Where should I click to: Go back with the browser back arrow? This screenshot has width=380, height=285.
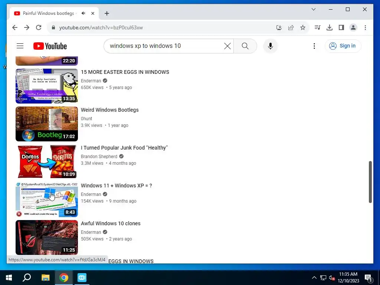point(15,27)
